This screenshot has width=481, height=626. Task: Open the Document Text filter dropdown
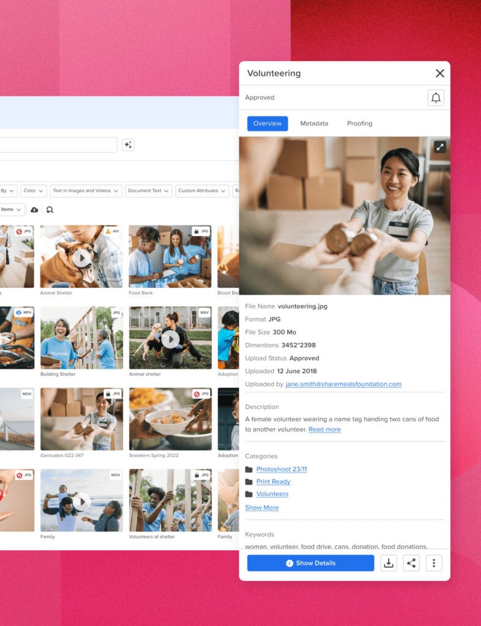point(149,191)
